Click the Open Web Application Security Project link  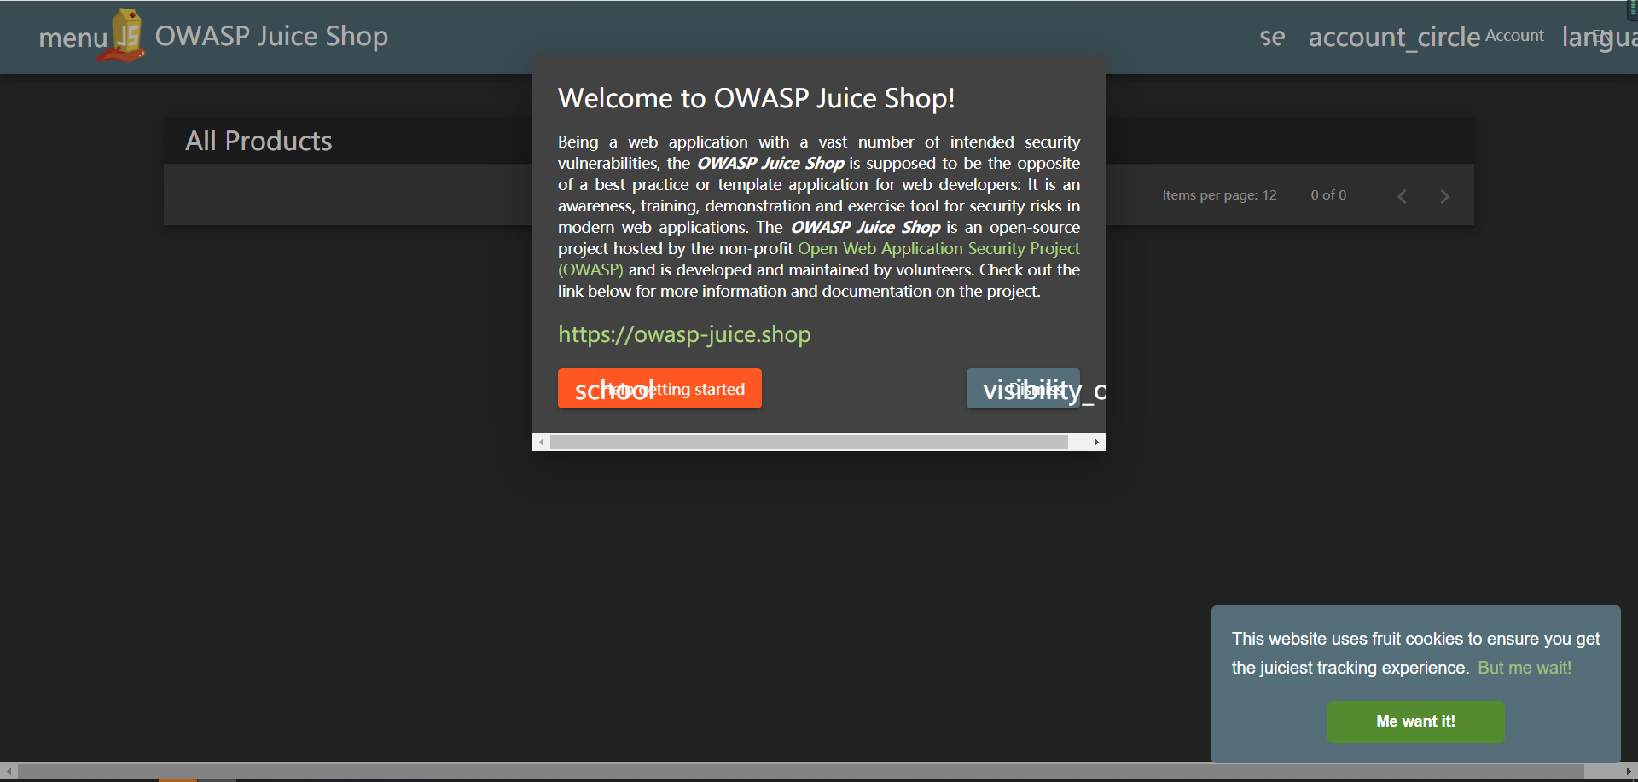point(938,248)
